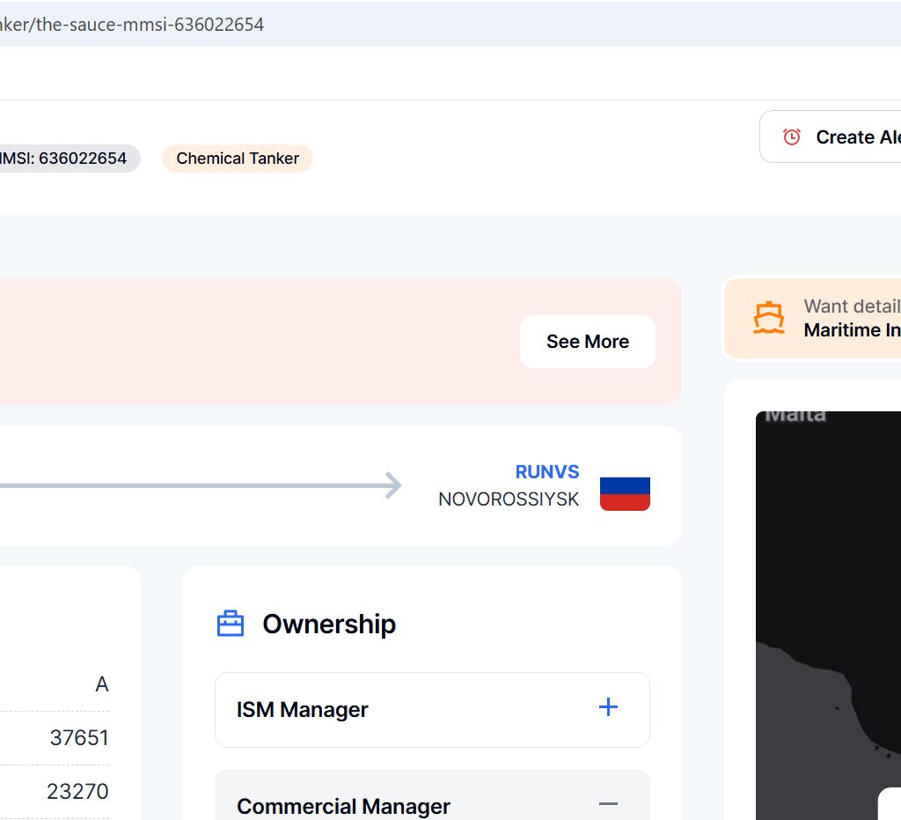Click the alarm clock icon beside Create Alert
The width and height of the screenshot is (901, 820).
[x=792, y=137]
